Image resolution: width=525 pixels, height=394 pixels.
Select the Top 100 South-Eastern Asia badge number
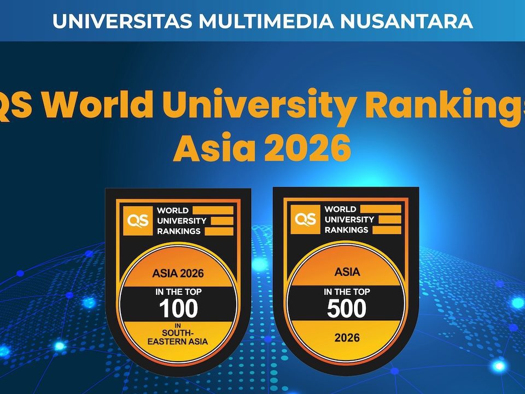178,309
